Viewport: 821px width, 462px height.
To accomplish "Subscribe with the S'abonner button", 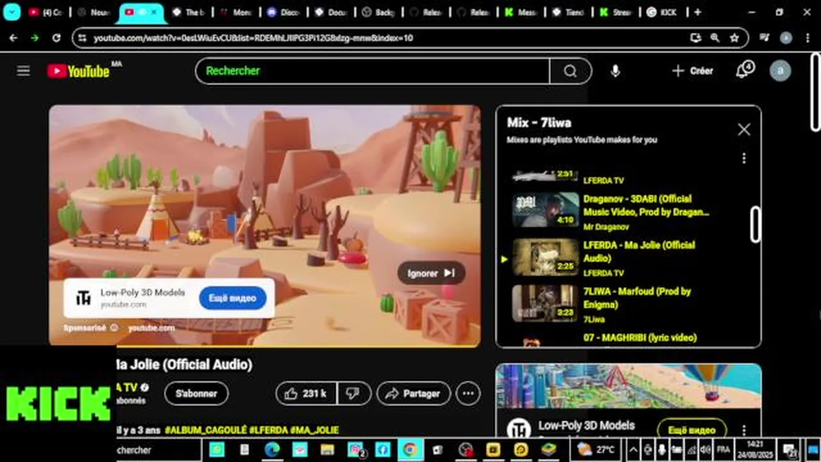I will tap(196, 393).
